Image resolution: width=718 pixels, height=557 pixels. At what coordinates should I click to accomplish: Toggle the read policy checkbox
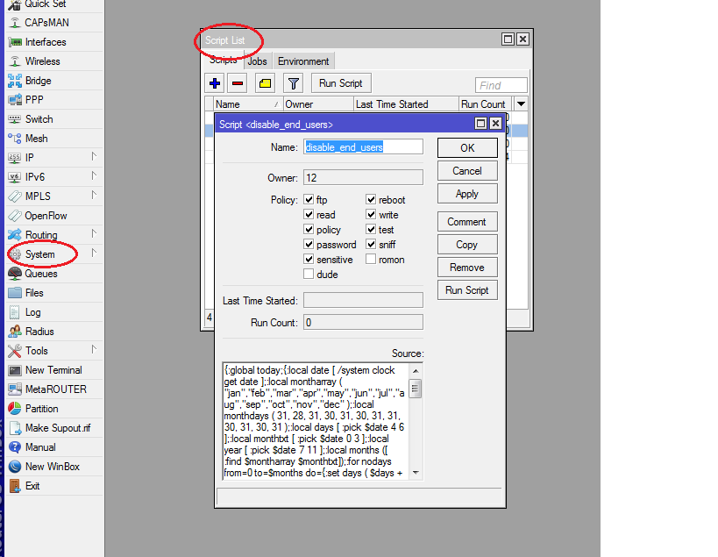point(309,214)
